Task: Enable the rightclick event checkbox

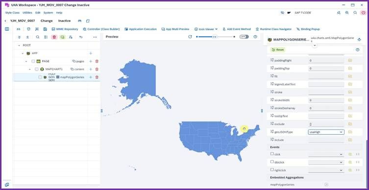Action: pyautogui.click(x=272, y=169)
